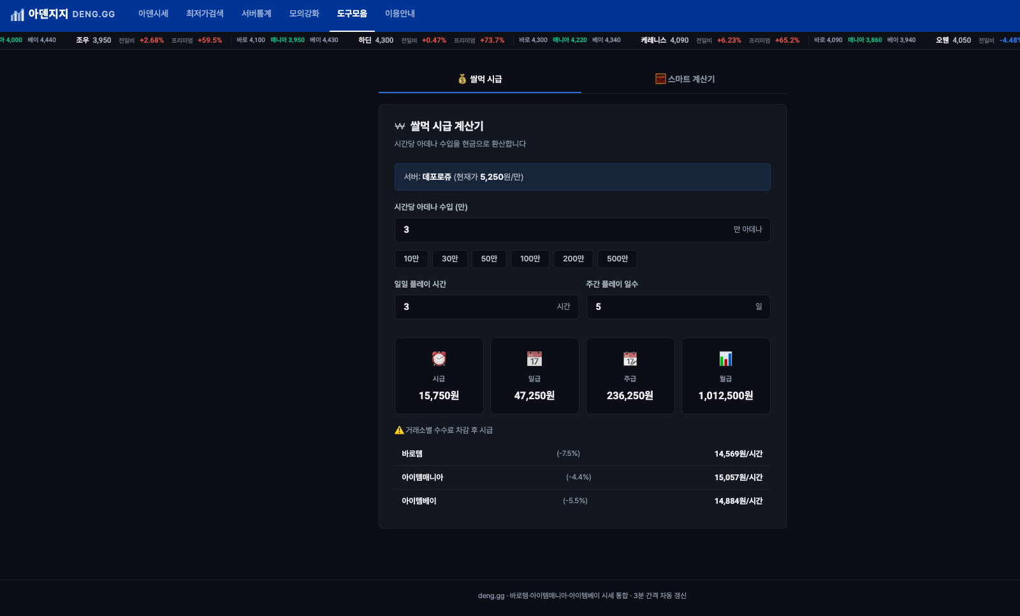Click the +6.23% change in the ticker
This screenshot has width=1020, height=616.
pos(729,40)
